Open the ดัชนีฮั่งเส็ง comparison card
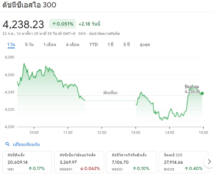 (x=27, y=162)
